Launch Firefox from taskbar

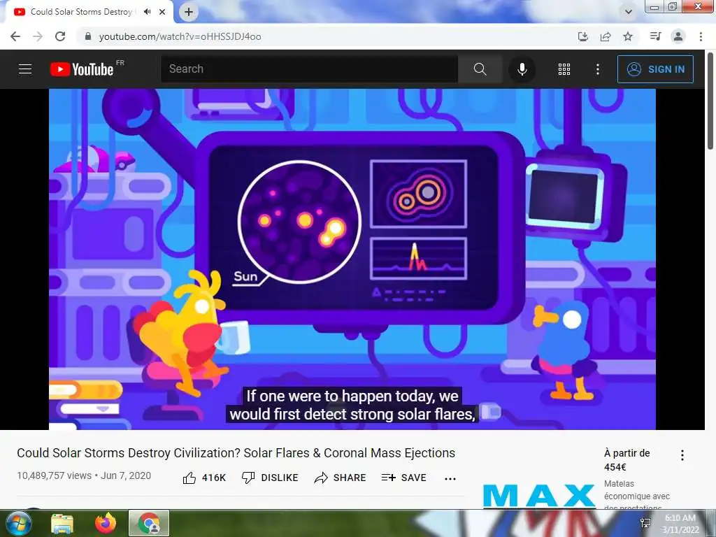click(x=106, y=524)
